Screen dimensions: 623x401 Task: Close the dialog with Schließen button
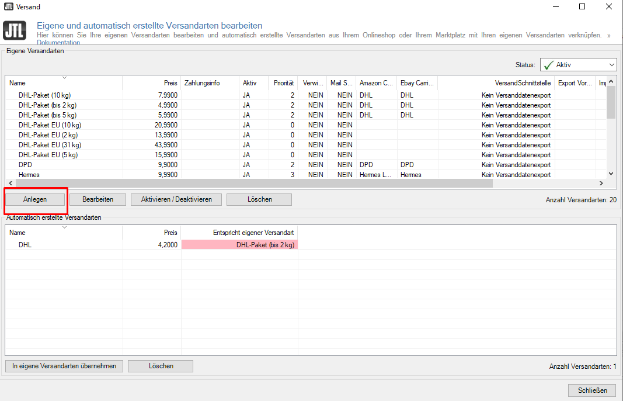click(x=593, y=390)
